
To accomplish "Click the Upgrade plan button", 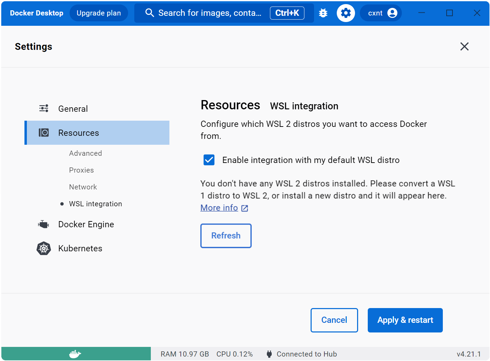I will [x=99, y=13].
